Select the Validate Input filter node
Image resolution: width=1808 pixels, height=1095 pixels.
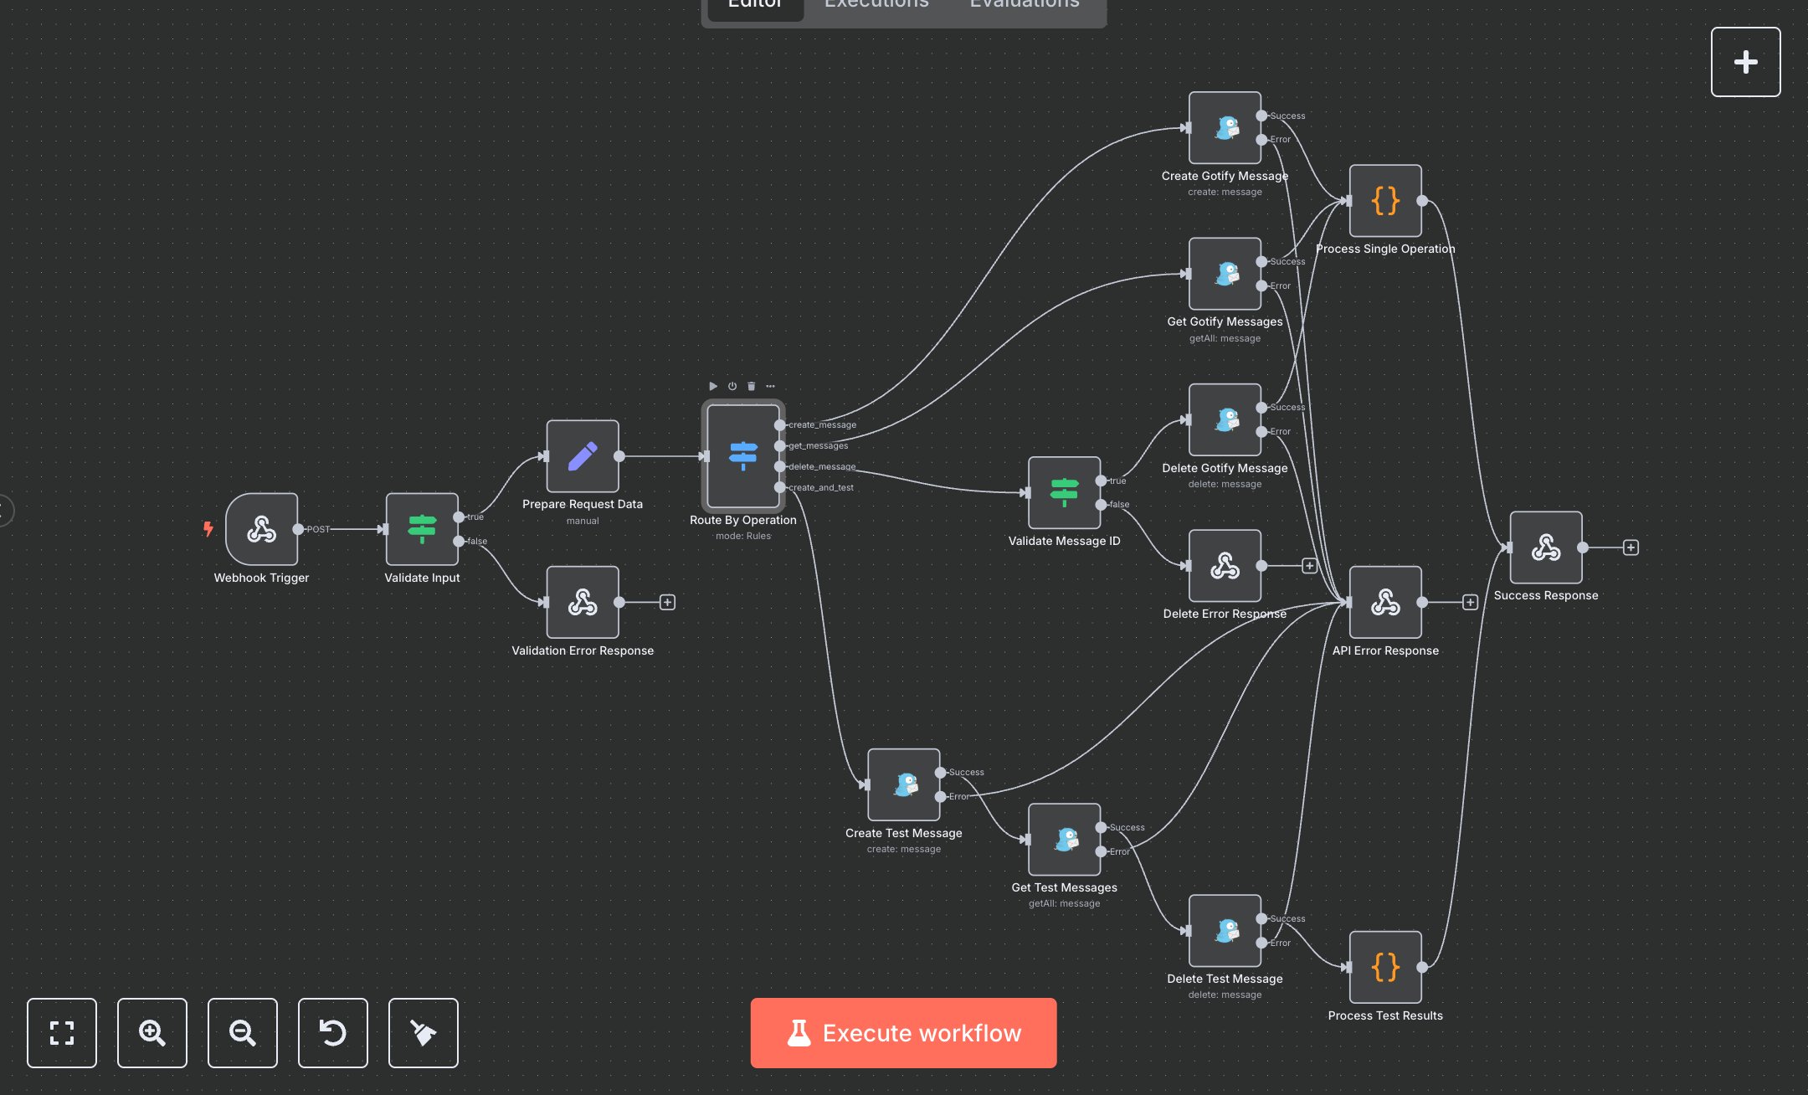422,528
